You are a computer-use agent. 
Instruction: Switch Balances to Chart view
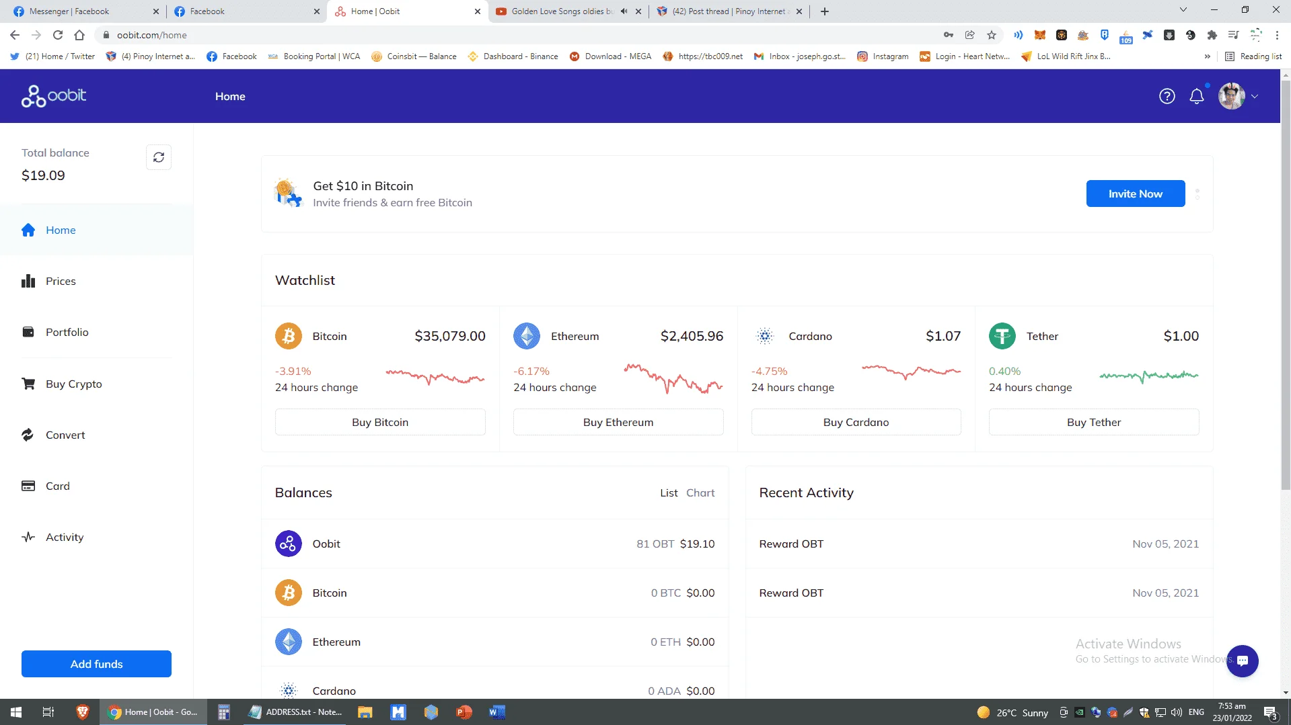pyautogui.click(x=700, y=493)
